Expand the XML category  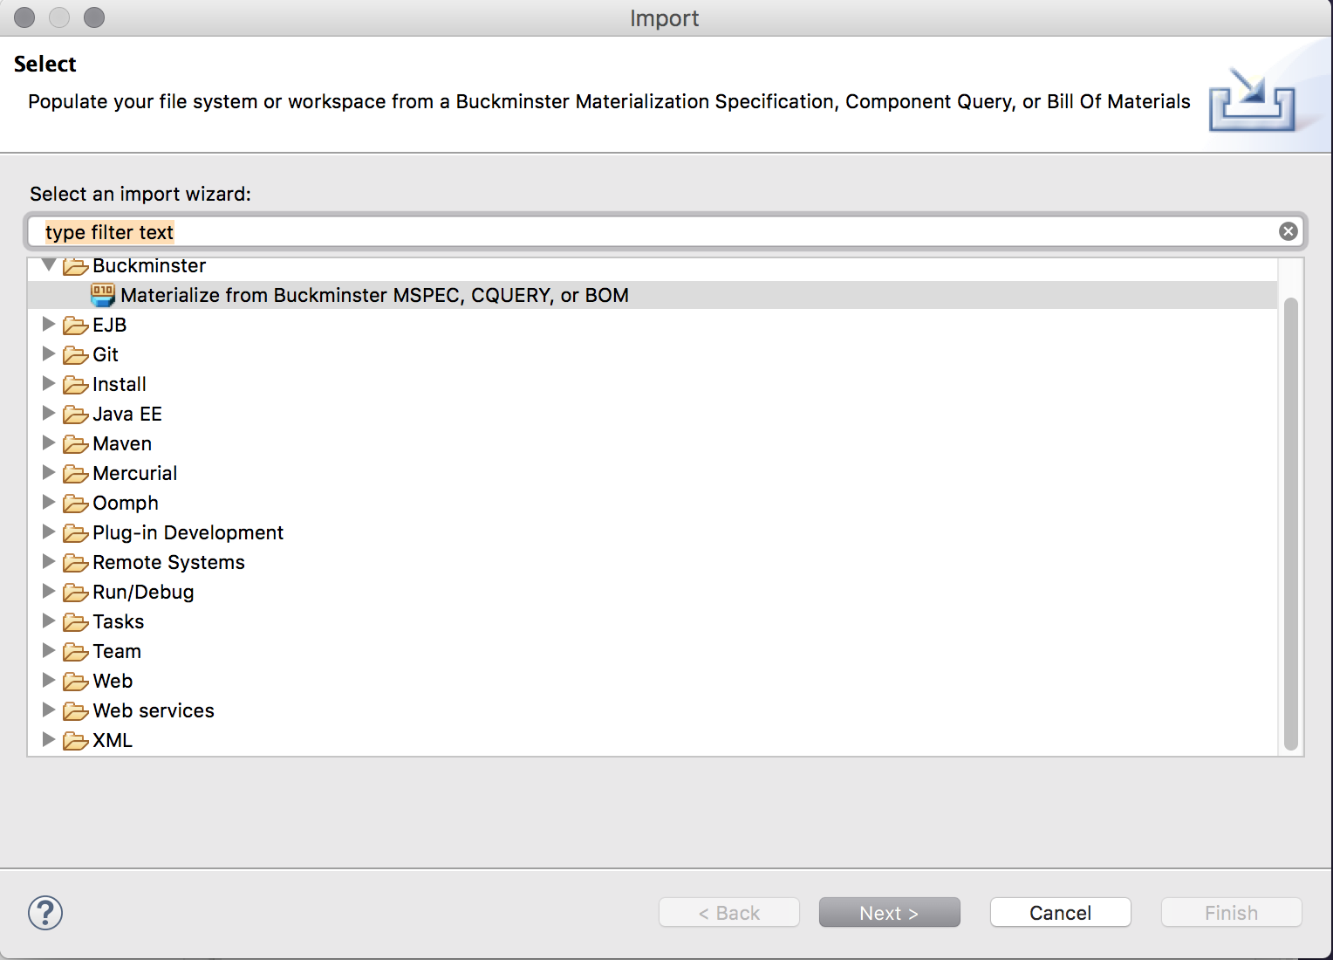tap(49, 739)
